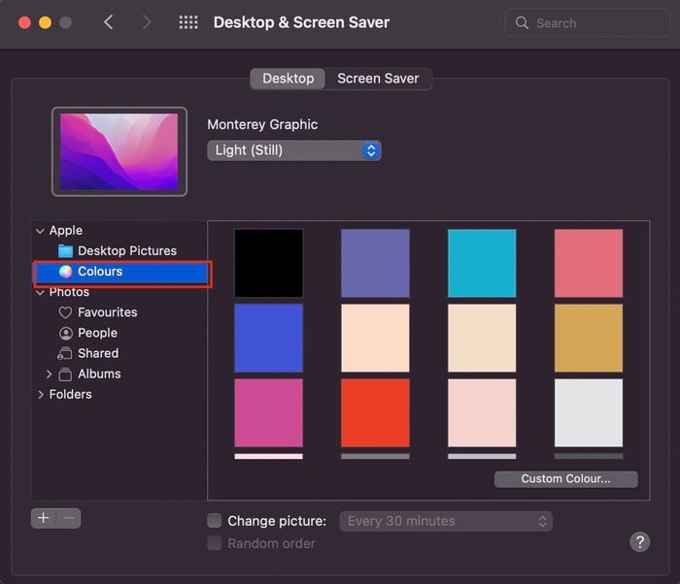Collapse the Photos section chevron

tap(41, 293)
